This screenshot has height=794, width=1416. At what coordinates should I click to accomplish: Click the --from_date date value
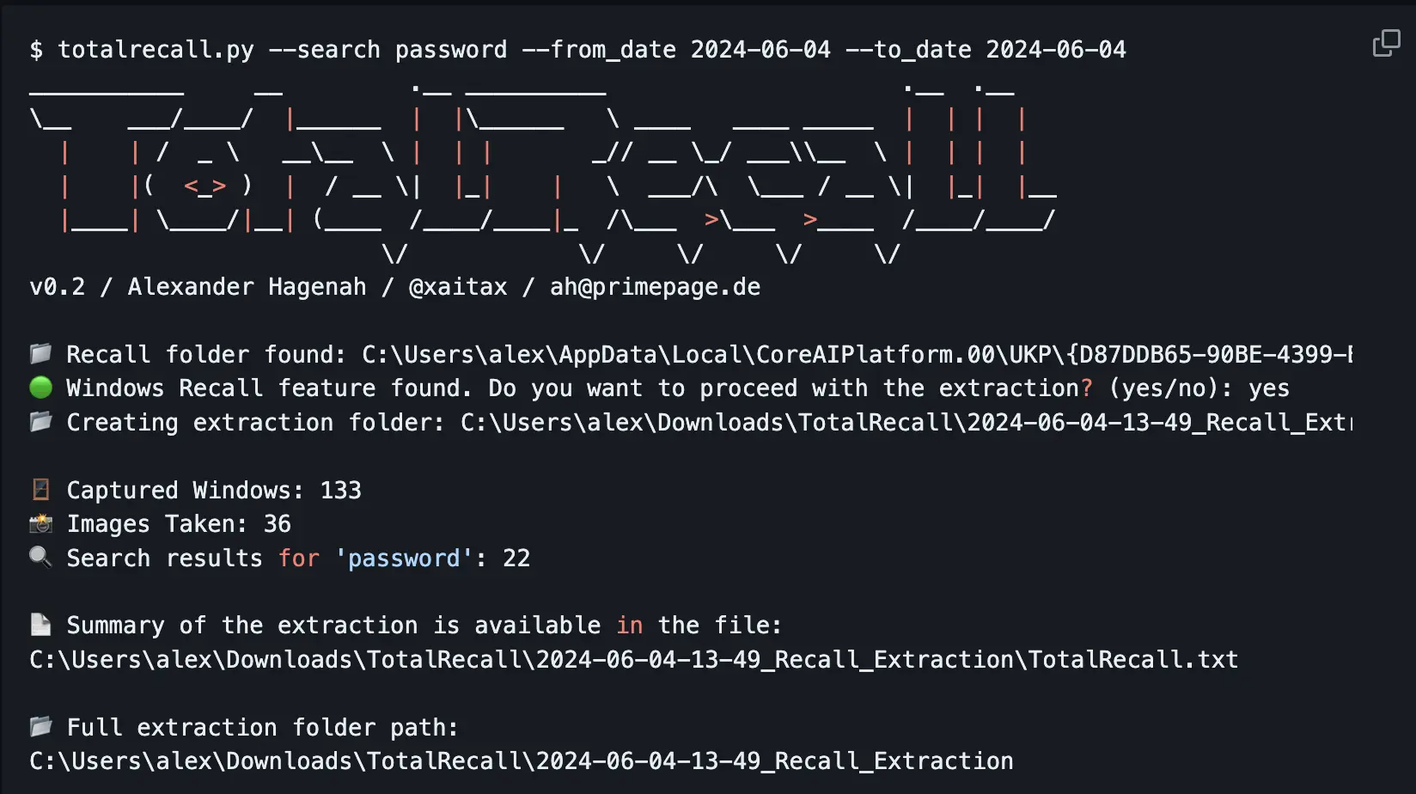point(760,50)
